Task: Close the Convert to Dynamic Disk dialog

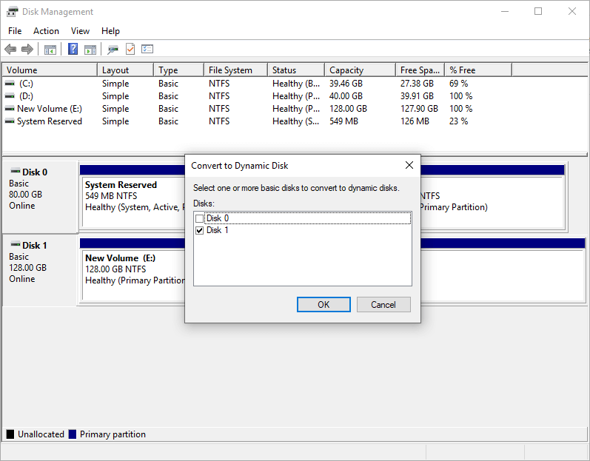Action: (409, 165)
